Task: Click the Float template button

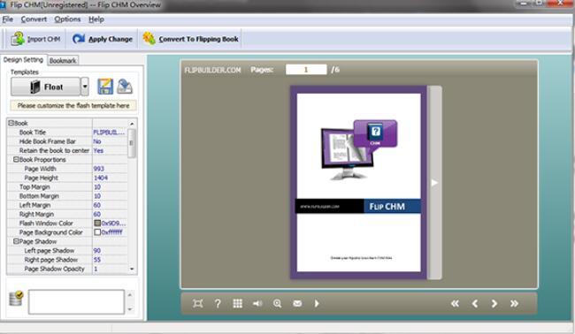Action: [x=45, y=87]
